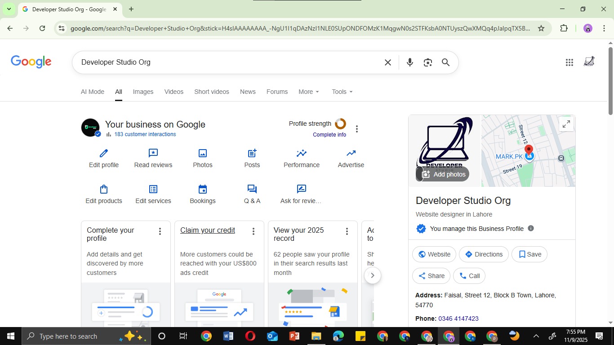Select the Edit profile pencil icon

[103, 154]
